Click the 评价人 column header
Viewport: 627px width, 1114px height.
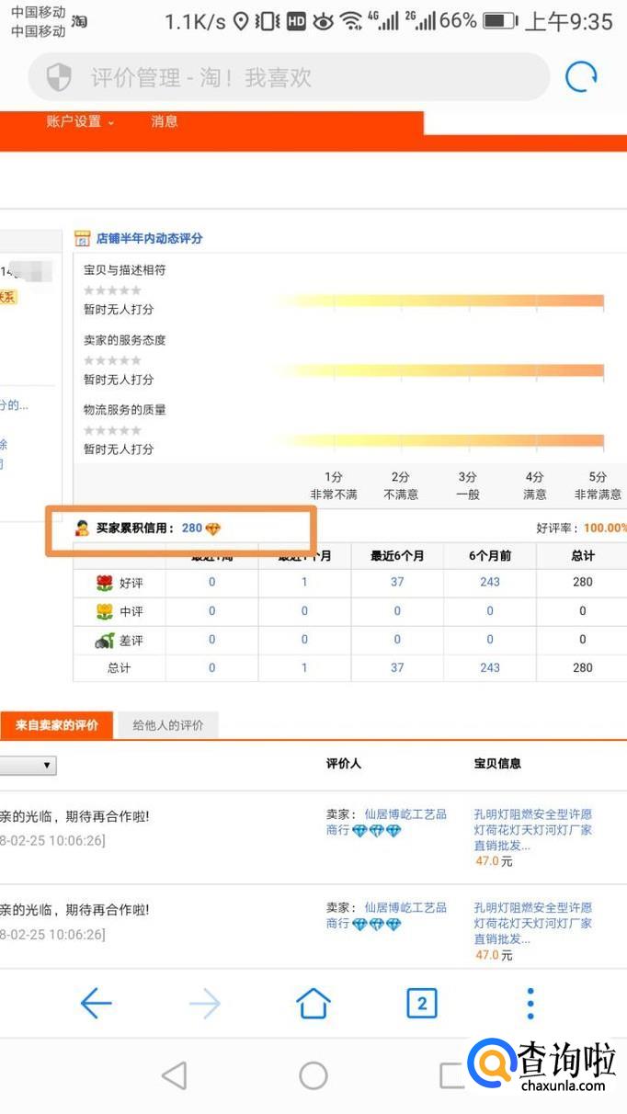345,764
